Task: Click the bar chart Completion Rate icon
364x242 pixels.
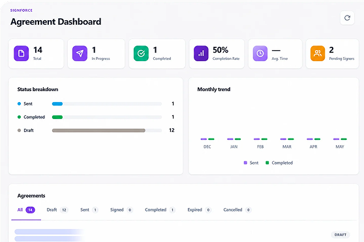Action: pos(201,53)
